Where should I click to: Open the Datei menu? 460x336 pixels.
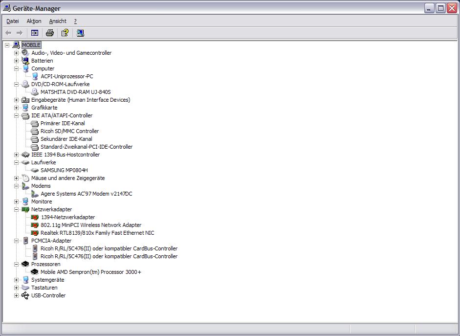coord(13,21)
